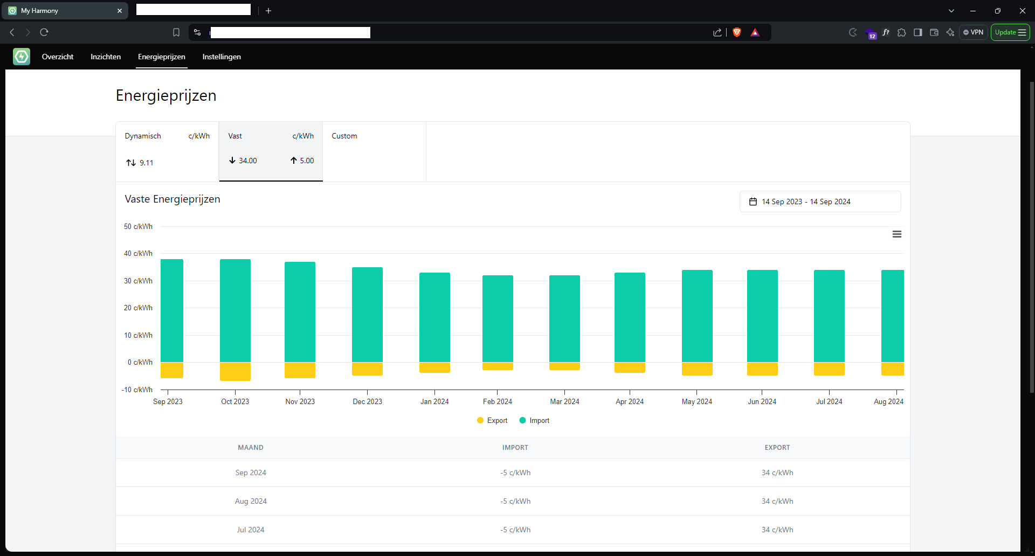This screenshot has height=556, width=1035.
Task: Click the Update browser button
Action: click(x=1010, y=32)
